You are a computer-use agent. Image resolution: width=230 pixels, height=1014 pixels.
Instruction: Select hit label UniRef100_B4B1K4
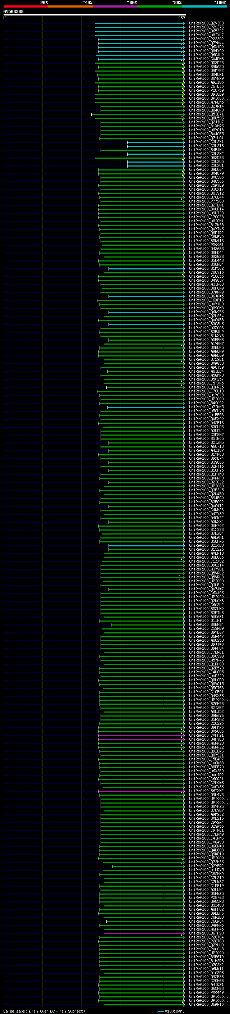(206, 150)
